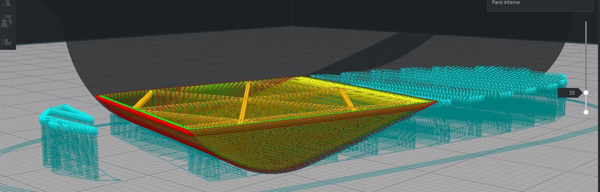Click the lower layer slider handle

pyautogui.click(x=586, y=112)
